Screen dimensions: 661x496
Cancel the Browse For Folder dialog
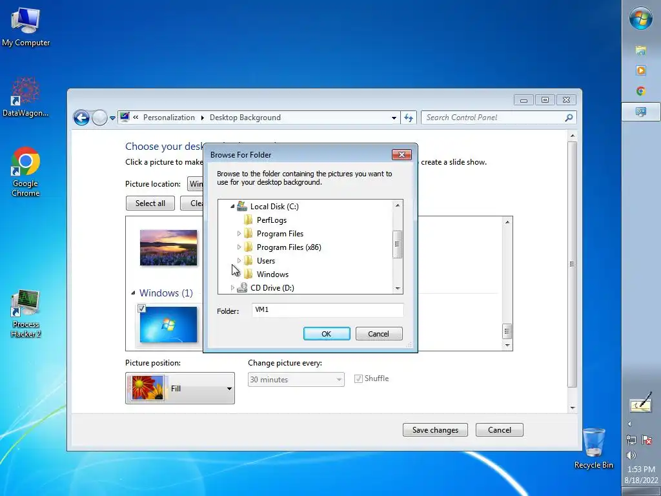(379, 334)
